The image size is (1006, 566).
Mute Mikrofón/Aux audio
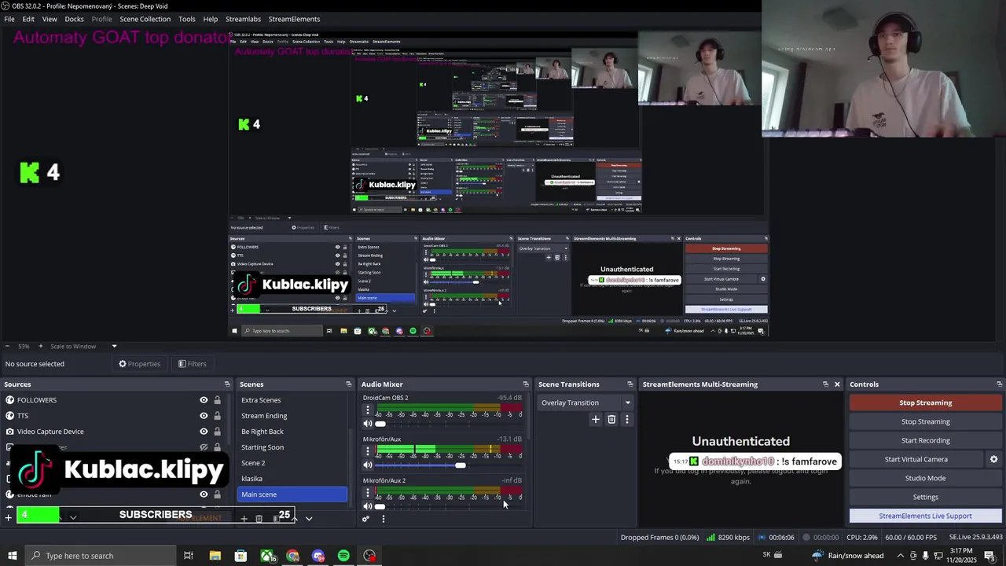point(367,465)
